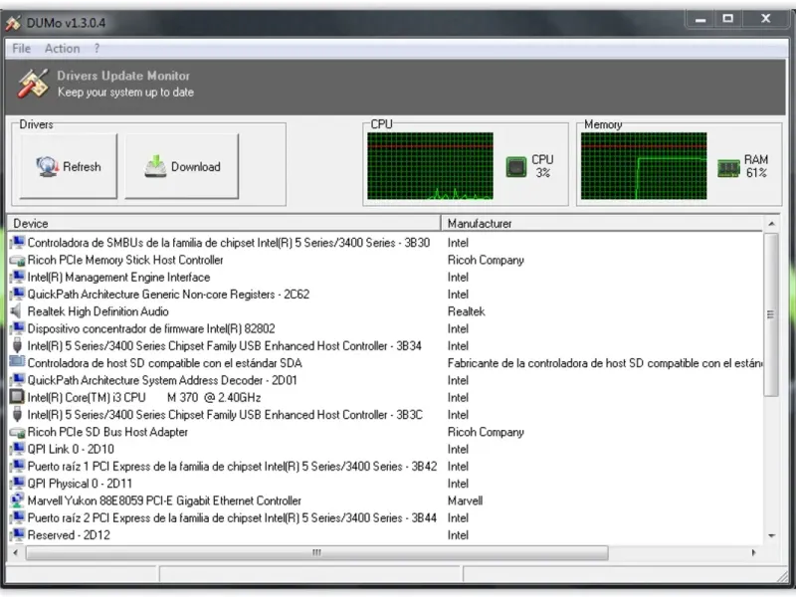Click icon of QPI Physical 0 - 2D11 row
The width and height of the screenshot is (796, 597).
click(x=18, y=484)
